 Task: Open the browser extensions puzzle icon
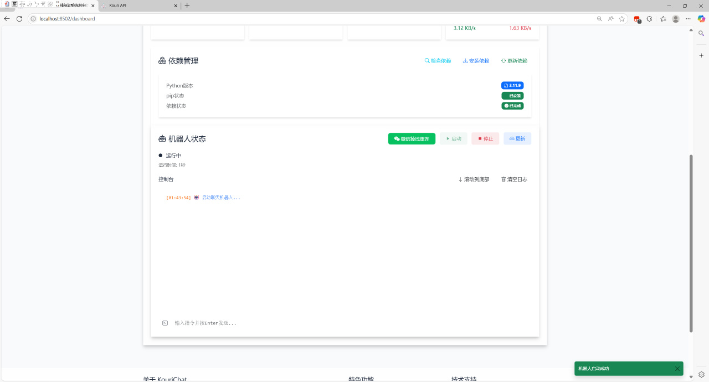(650, 19)
